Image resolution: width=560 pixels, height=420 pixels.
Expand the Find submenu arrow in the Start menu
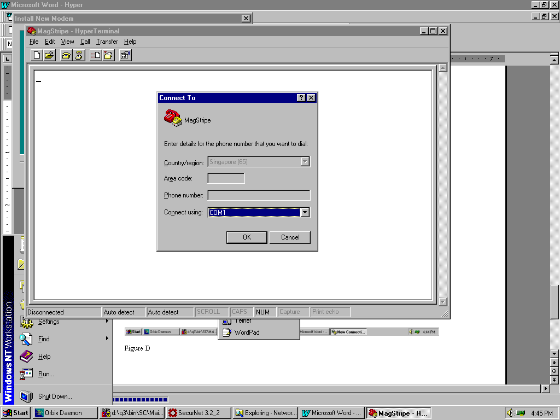point(107,338)
